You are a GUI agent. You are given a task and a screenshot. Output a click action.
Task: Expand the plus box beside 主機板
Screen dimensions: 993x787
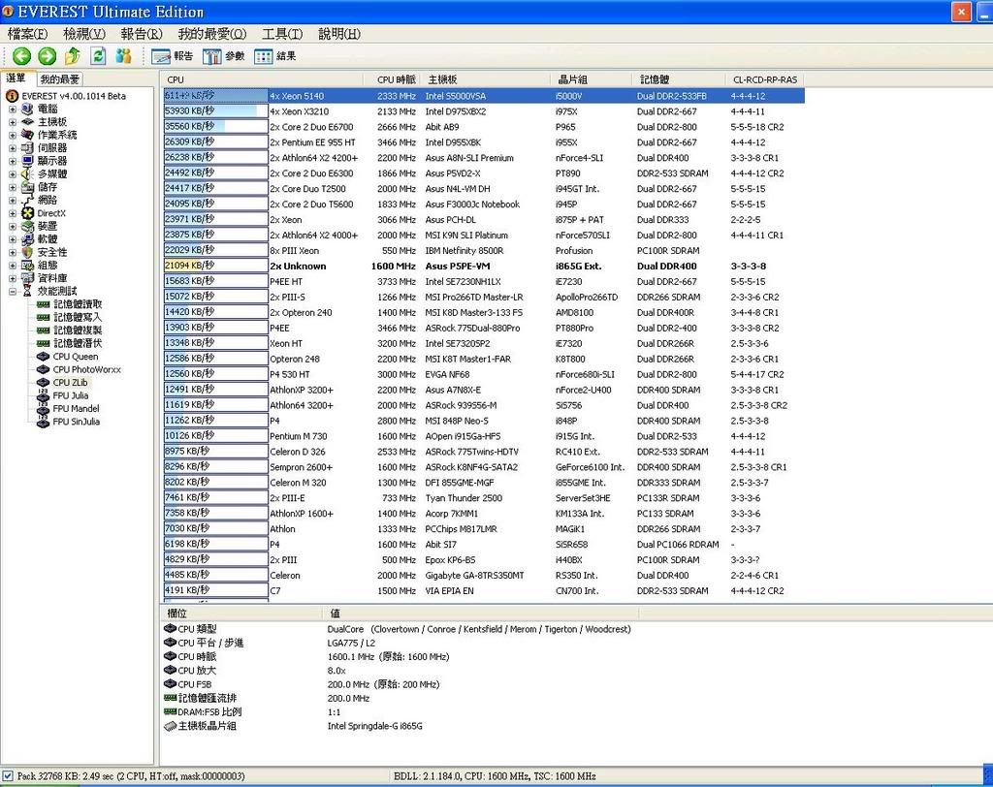point(13,122)
